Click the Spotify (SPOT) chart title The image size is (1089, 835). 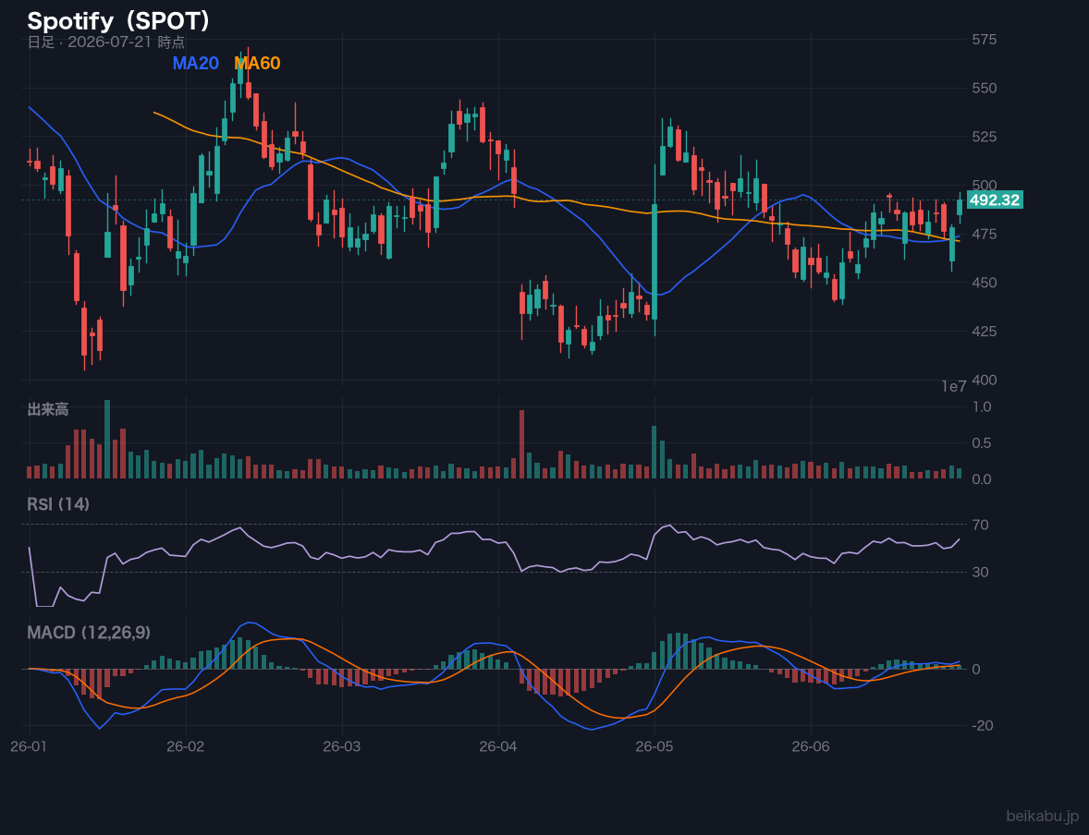pyautogui.click(x=118, y=21)
